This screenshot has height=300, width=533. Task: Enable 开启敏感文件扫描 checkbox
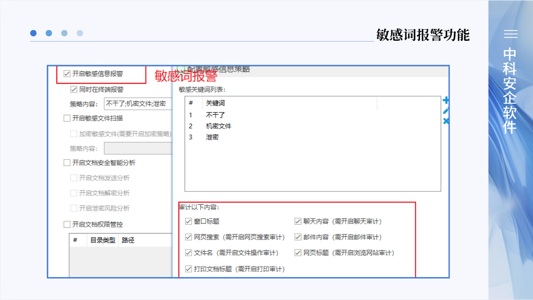click(x=67, y=118)
